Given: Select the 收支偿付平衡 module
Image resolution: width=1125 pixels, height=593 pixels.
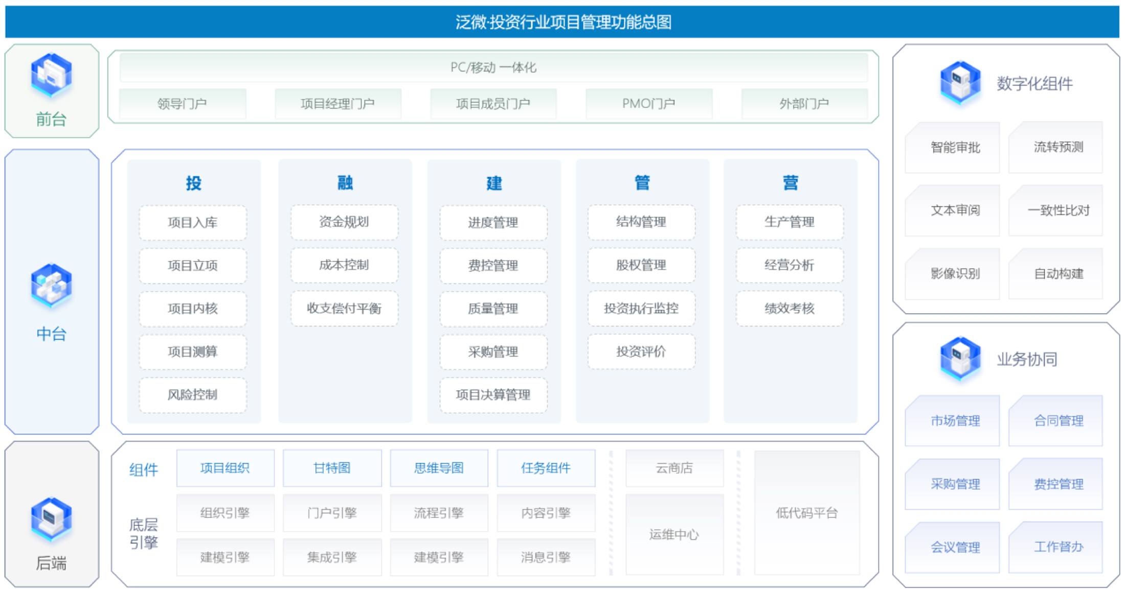Looking at the screenshot, I should [344, 309].
